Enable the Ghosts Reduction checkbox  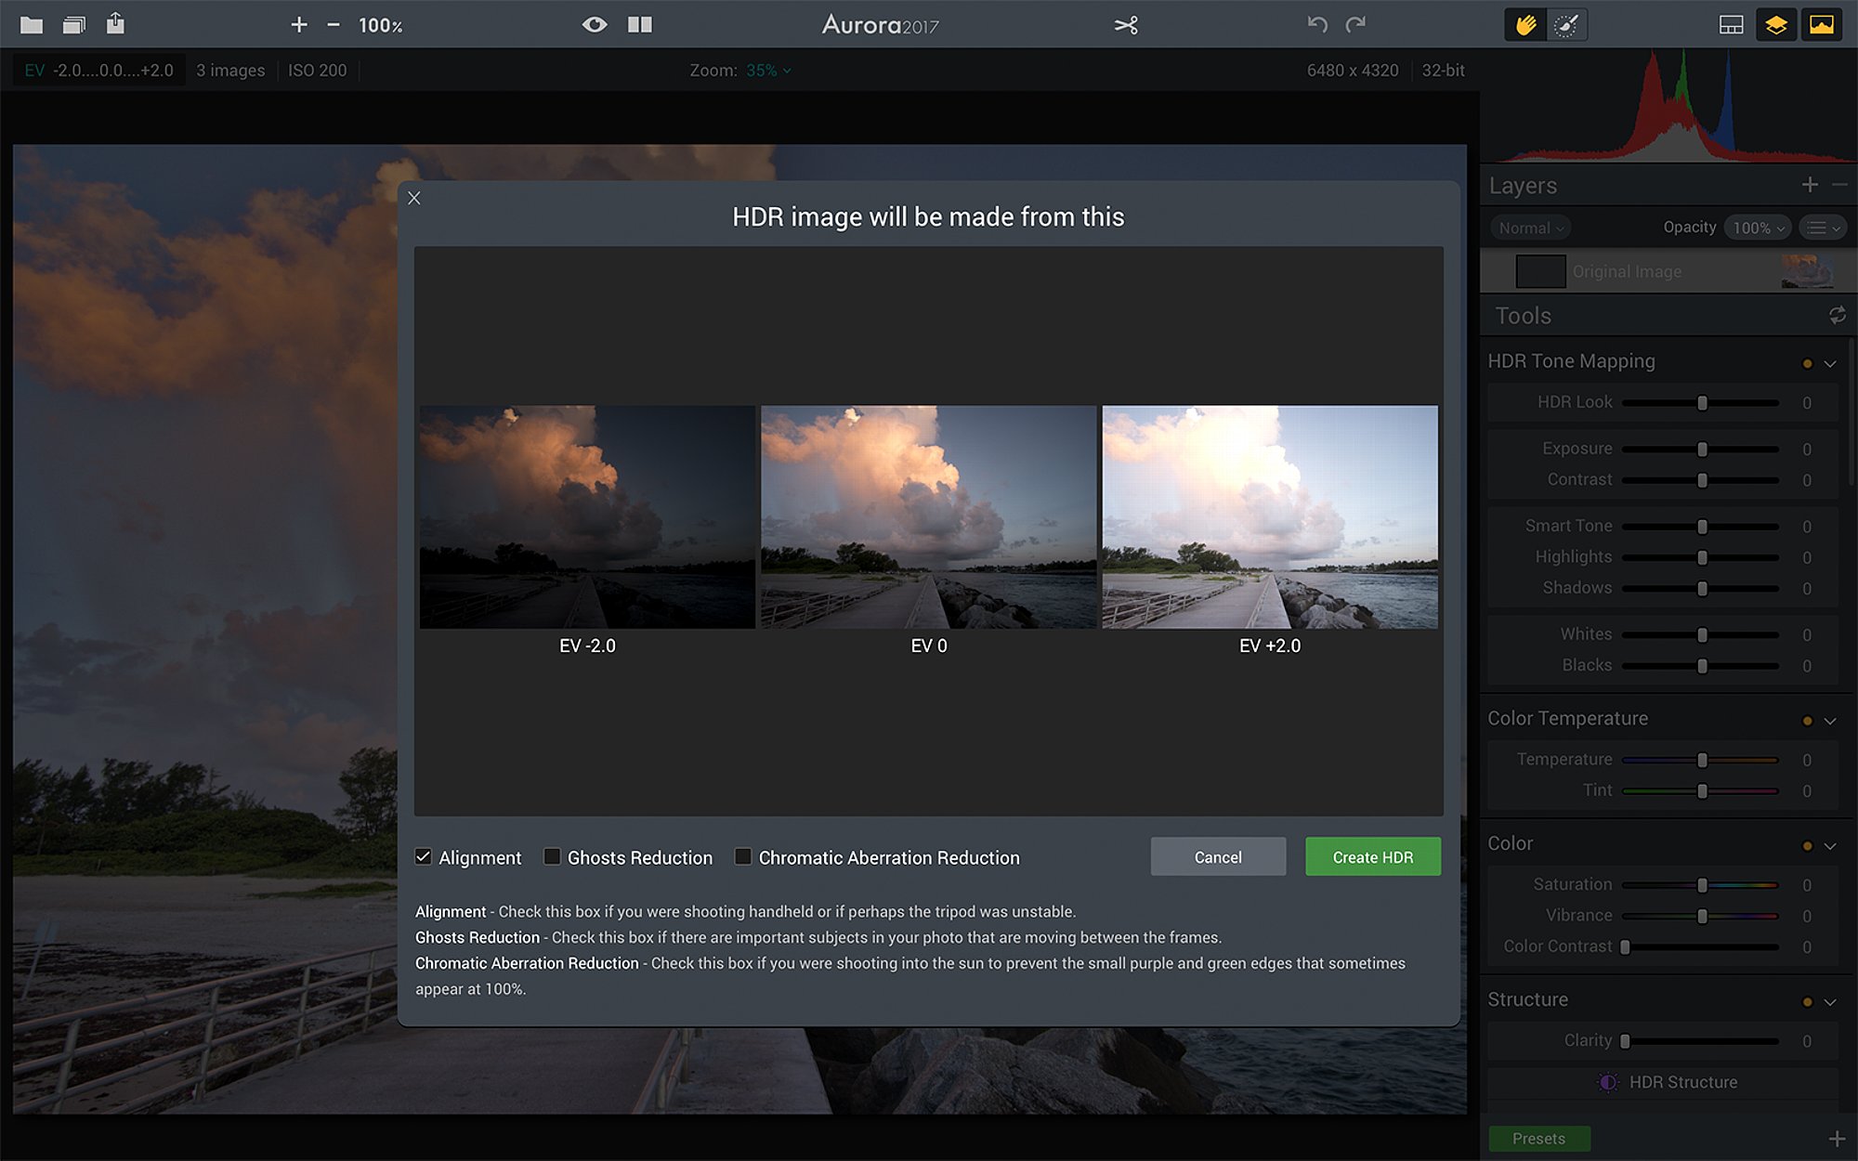tap(552, 857)
